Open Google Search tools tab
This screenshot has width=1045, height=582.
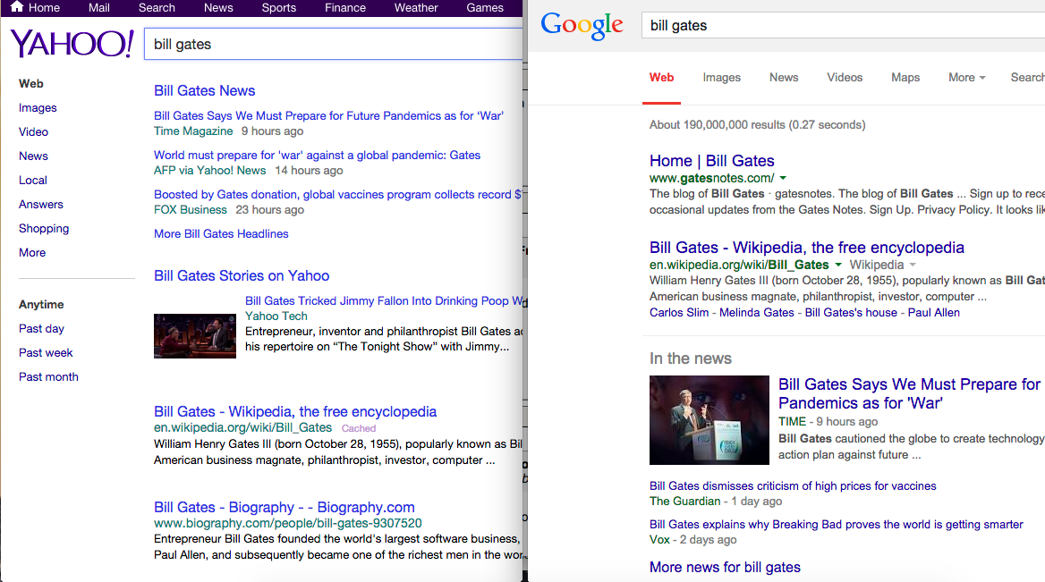[x=1027, y=77]
